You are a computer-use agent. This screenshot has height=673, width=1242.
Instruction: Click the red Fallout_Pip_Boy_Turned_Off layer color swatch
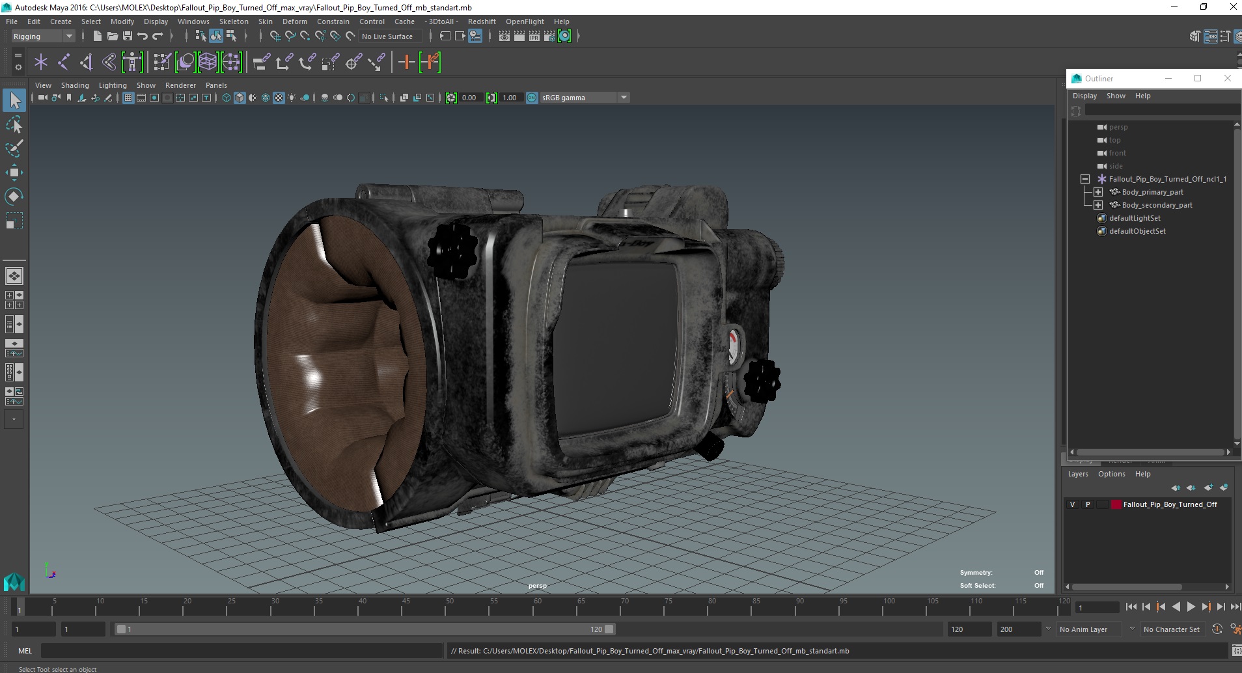[1116, 504]
